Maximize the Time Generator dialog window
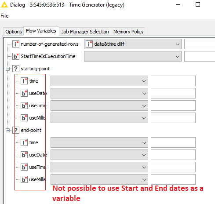The height and width of the screenshot is (204, 215). [x=198, y=4]
